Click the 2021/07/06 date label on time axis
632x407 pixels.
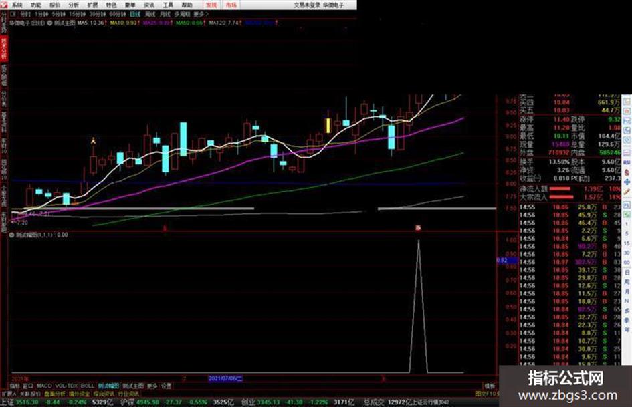tap(225, 378)
